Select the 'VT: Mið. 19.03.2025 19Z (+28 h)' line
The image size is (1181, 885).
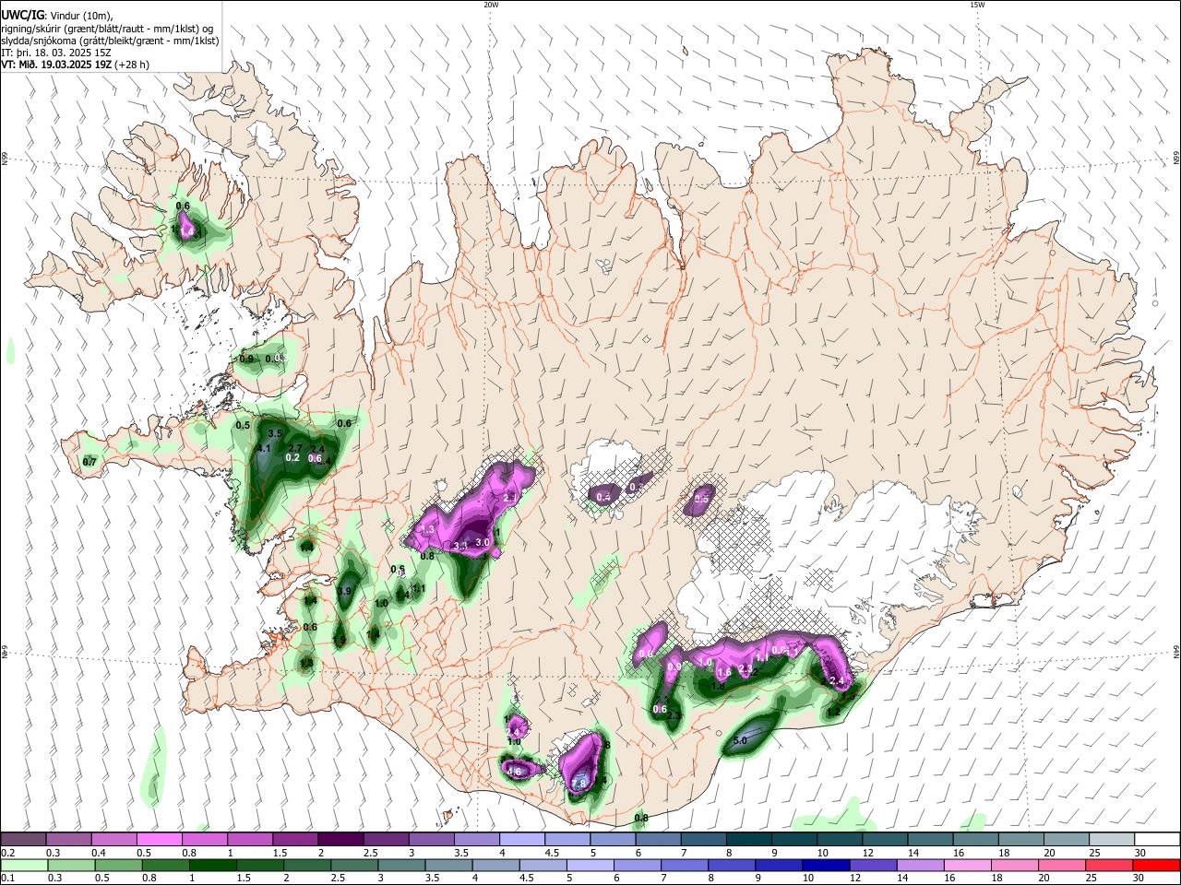click(75, 65)
